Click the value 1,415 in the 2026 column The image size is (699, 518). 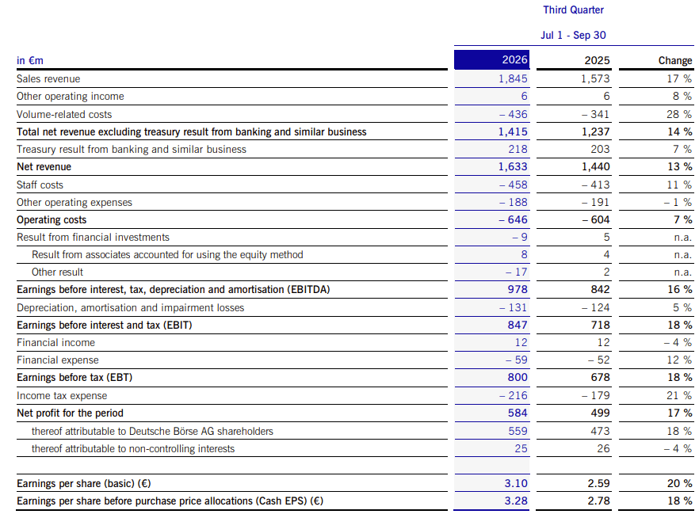pyautogui.click(x=513, y=131)
